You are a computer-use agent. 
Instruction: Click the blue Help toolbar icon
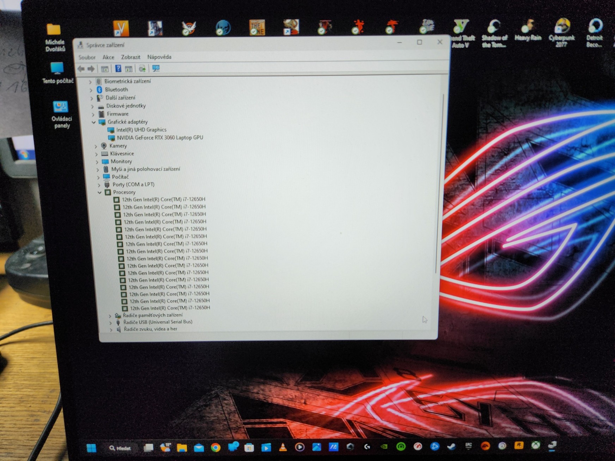pyautogui.click(x=118, y=68)
